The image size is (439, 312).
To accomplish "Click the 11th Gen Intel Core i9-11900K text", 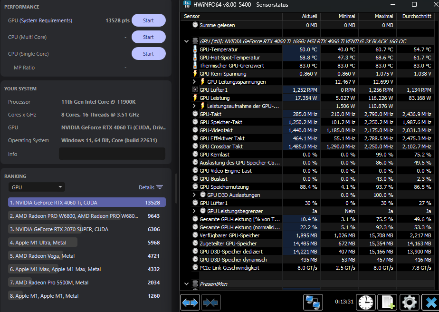I will 98,102.
